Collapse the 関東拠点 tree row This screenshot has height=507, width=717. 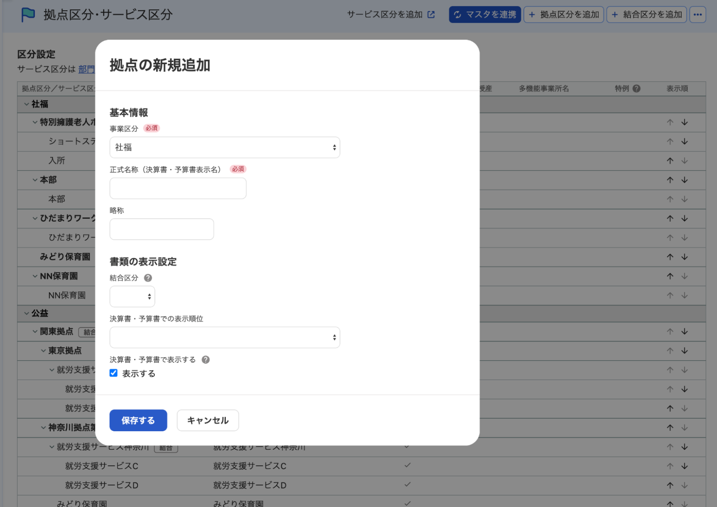coord(35,331)
